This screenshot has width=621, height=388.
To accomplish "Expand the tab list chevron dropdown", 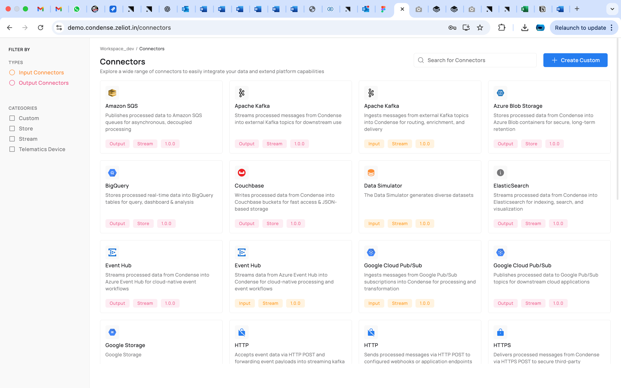I will pyautogui.click(x=612, y=9).
